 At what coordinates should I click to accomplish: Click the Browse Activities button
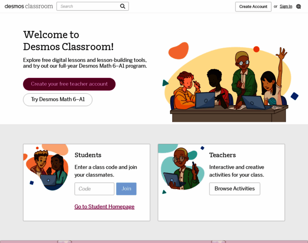click(x=235, y=189)
